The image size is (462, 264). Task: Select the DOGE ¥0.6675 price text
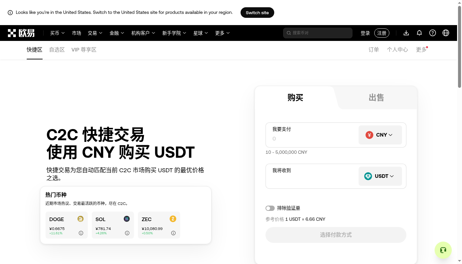[x=57, y=229]
